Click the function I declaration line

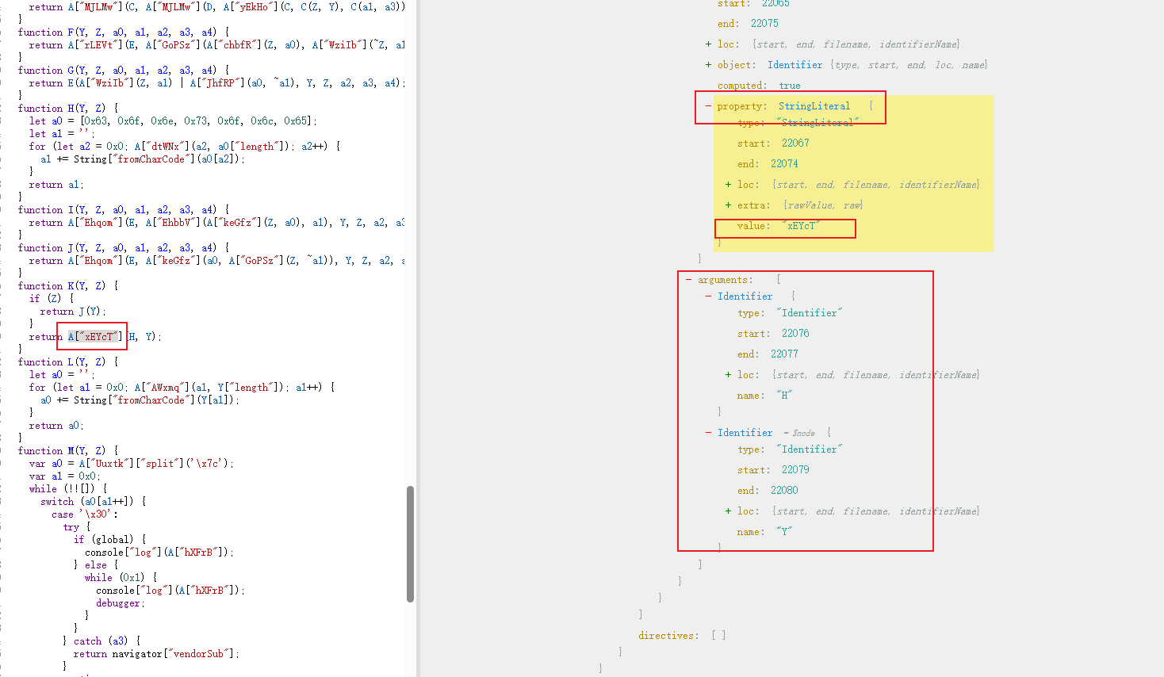(124, 210)
